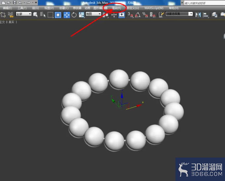Open the redo history dropdown arrow
225x181 pixels.
tap(33, 3)
